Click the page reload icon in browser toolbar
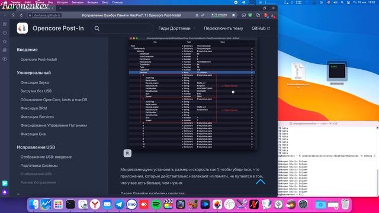This screenshot has width=379, height=213. click(21, 15)
